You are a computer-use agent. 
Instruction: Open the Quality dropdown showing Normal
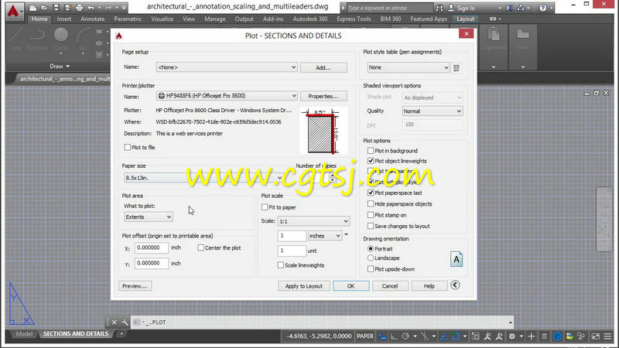[x=433, y=111]
